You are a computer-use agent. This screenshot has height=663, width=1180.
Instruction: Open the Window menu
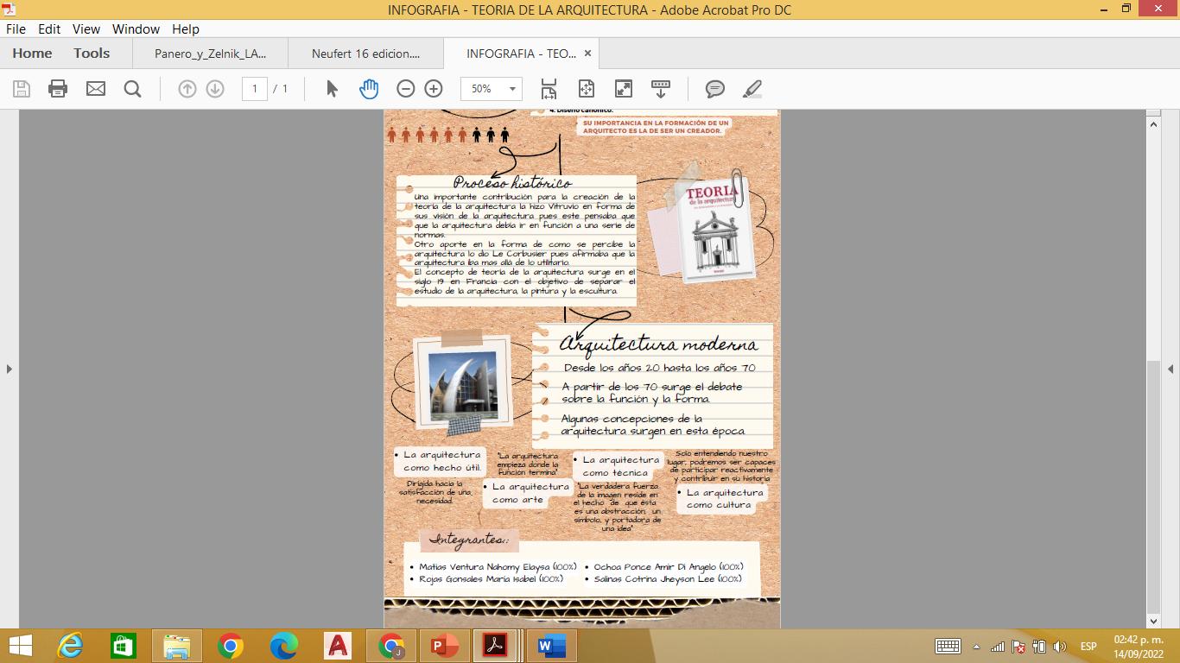(x=136, y=28)
